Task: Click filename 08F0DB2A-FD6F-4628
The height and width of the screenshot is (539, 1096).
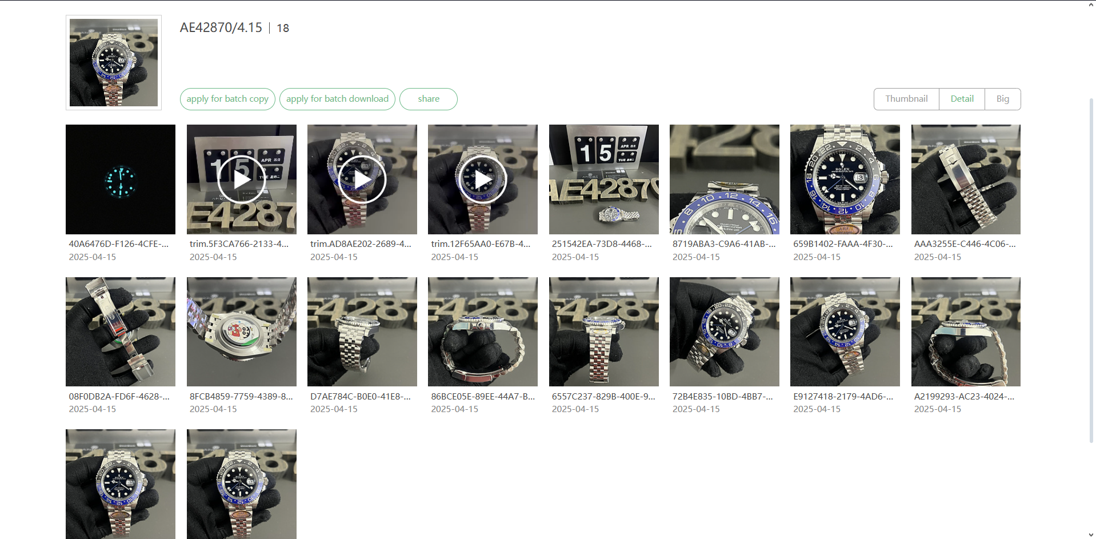Action: (x=119, y=396)
